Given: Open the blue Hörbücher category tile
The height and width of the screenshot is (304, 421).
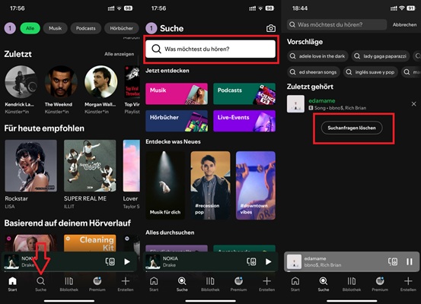Looking at the screenshot, I should coord(177,121).
